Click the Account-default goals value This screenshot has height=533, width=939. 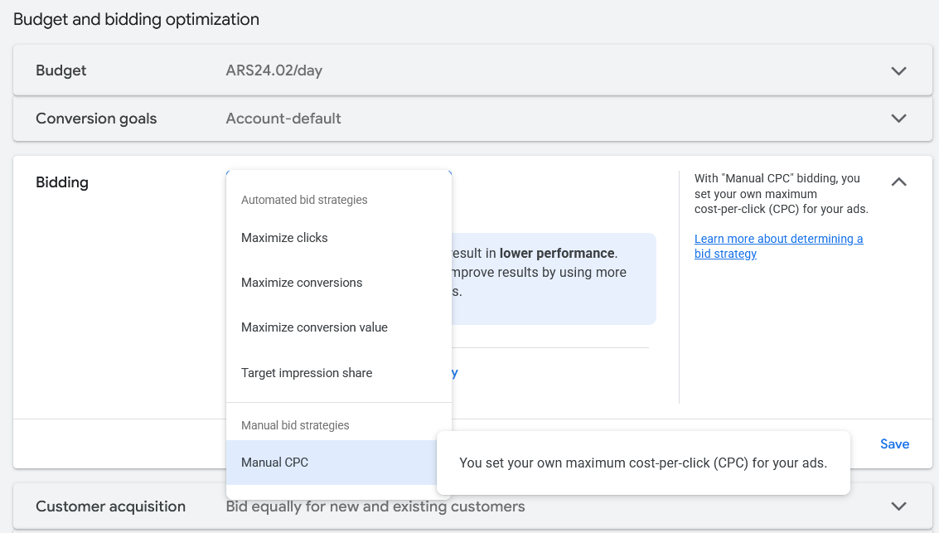pyautogui.click(x=283, y=119)
